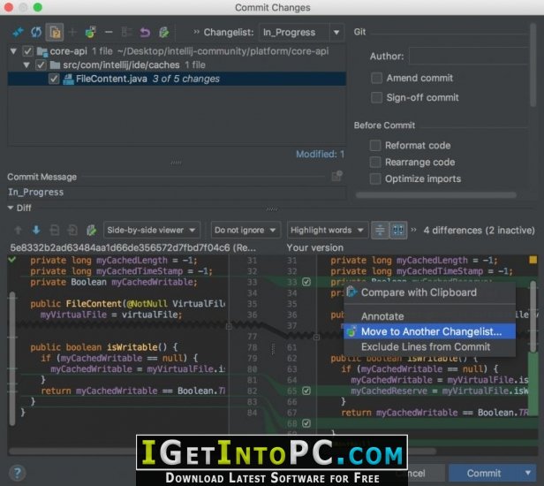544x486 pixels.
Task: Click the Show Diff arrows icon
Action: pos(18,33)
